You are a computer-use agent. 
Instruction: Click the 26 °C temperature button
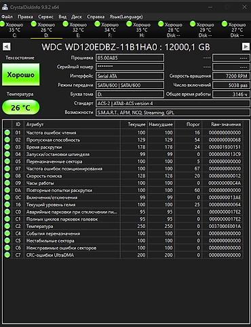(x=20, y=107)
